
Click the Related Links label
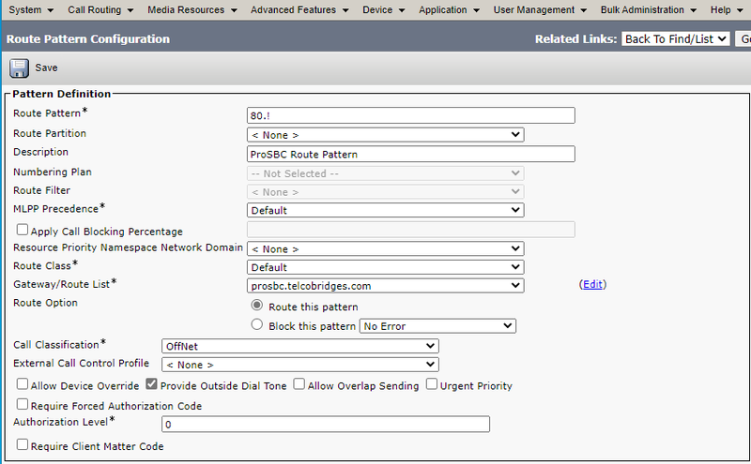coord(576,39)
